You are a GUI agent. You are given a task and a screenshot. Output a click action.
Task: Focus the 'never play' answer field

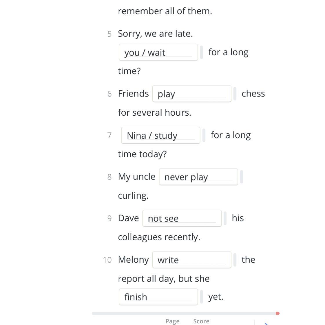click(x=198, y=177)
